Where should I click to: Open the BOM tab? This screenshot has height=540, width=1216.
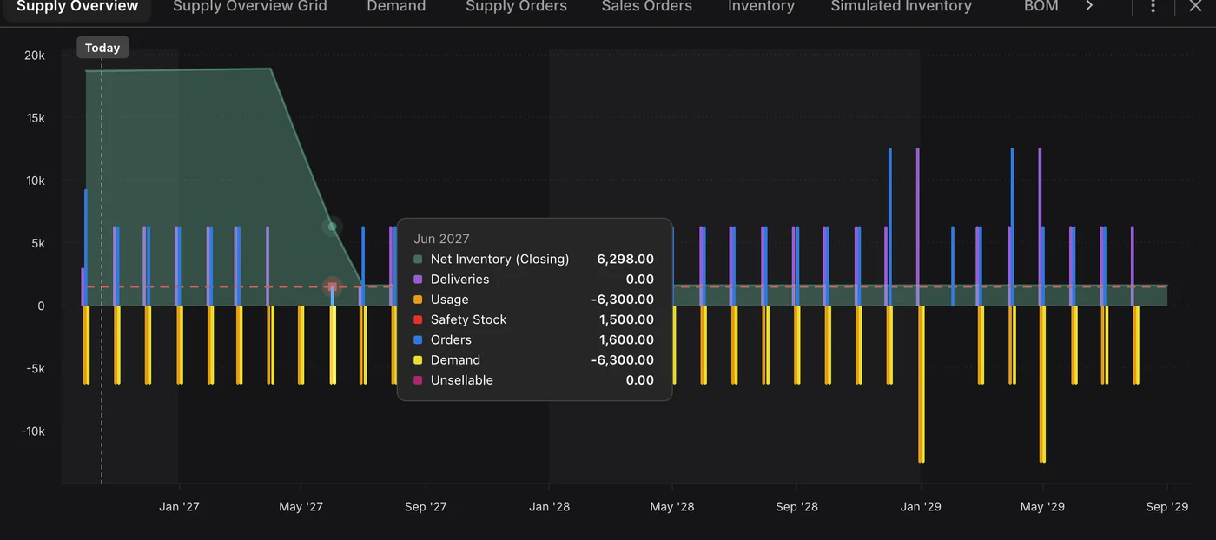pos(1041,7)
